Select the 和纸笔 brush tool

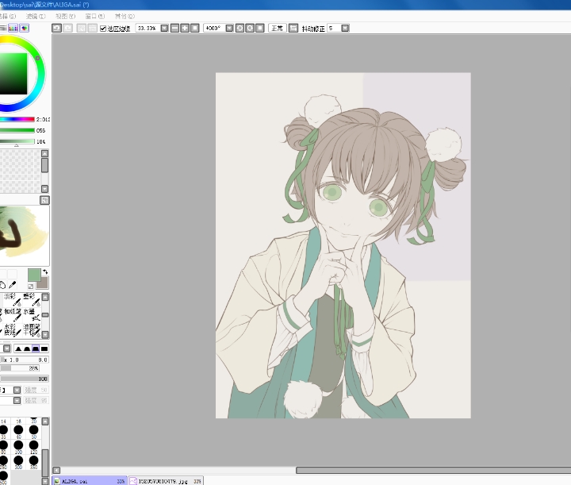[x=13, y=312]
